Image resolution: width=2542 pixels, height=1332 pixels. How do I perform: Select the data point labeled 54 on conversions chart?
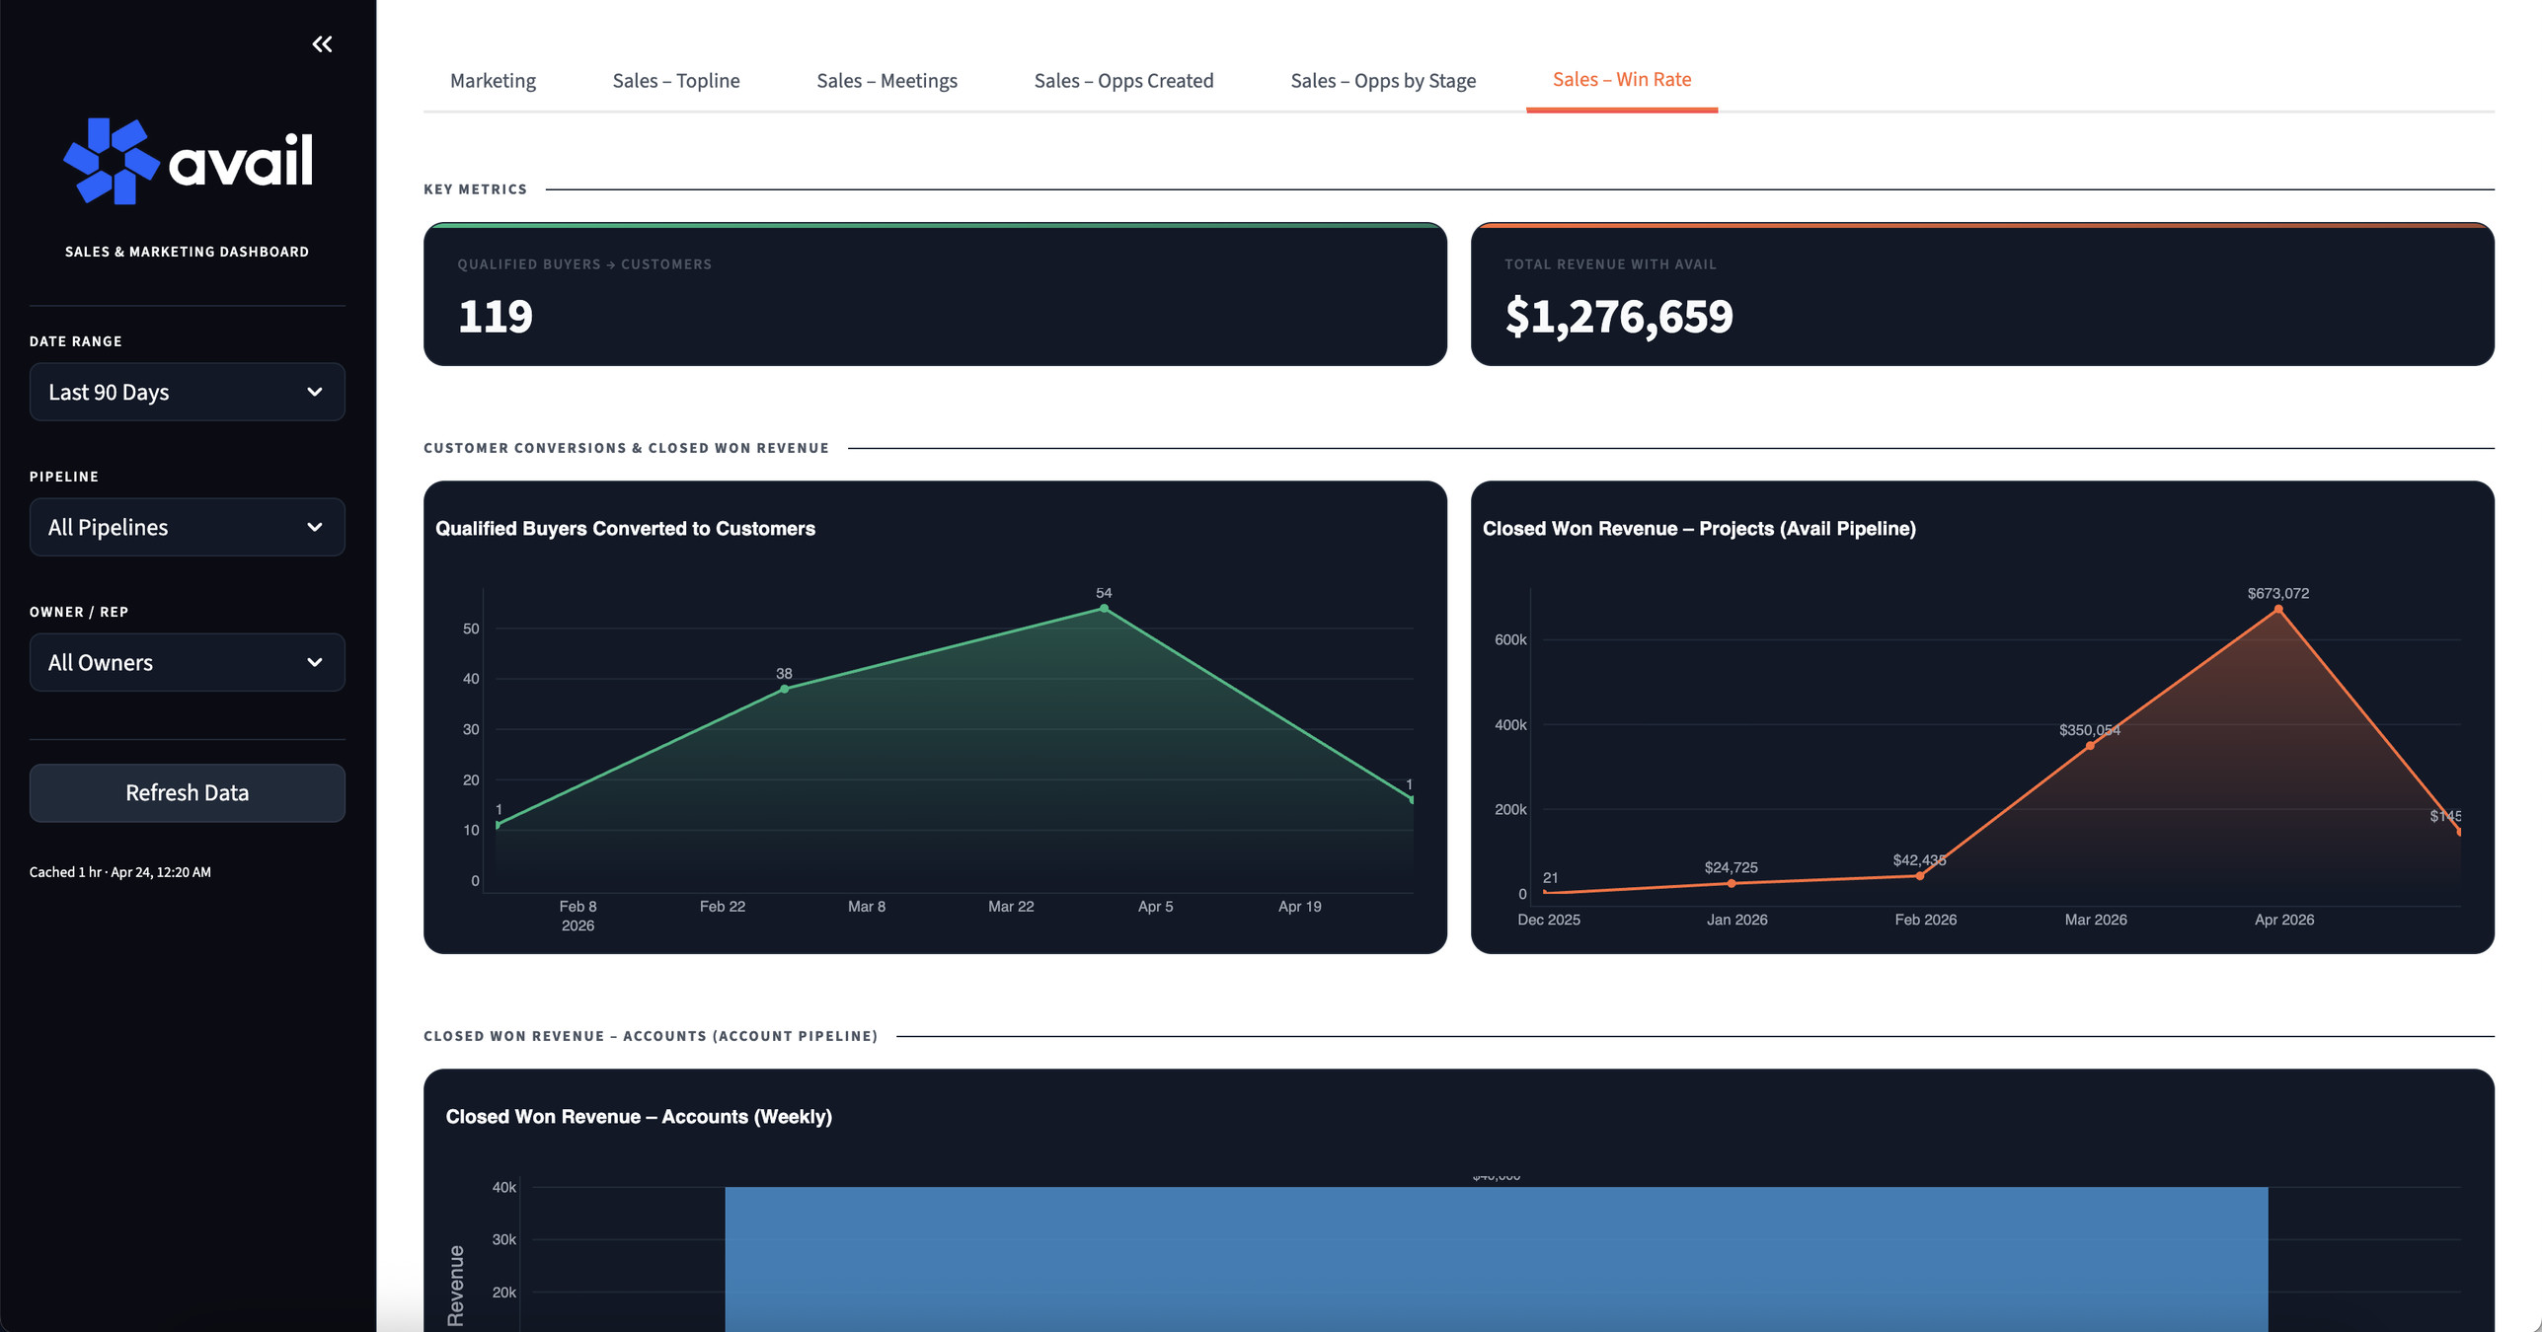coord(1103,609)
